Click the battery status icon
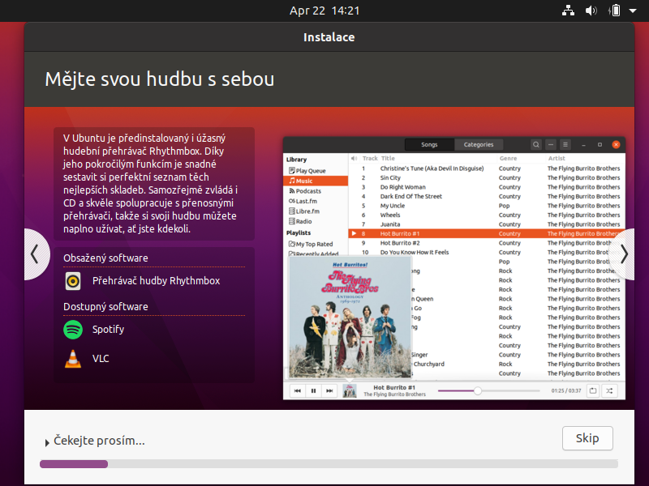The width and height of the screenshot is (649, 486). pyautogui.click(x=615, y=11)
